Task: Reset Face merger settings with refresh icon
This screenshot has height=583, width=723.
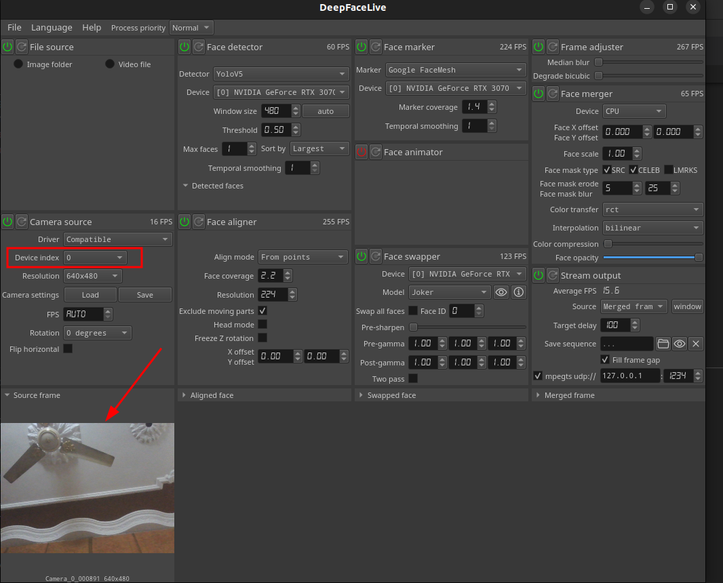Action: pyautogui.click(x=553, y=94)
